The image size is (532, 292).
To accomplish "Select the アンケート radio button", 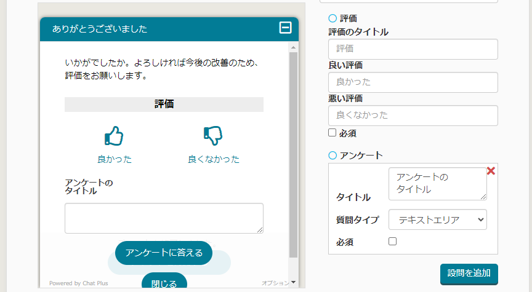I will click(x=332, y=155).
